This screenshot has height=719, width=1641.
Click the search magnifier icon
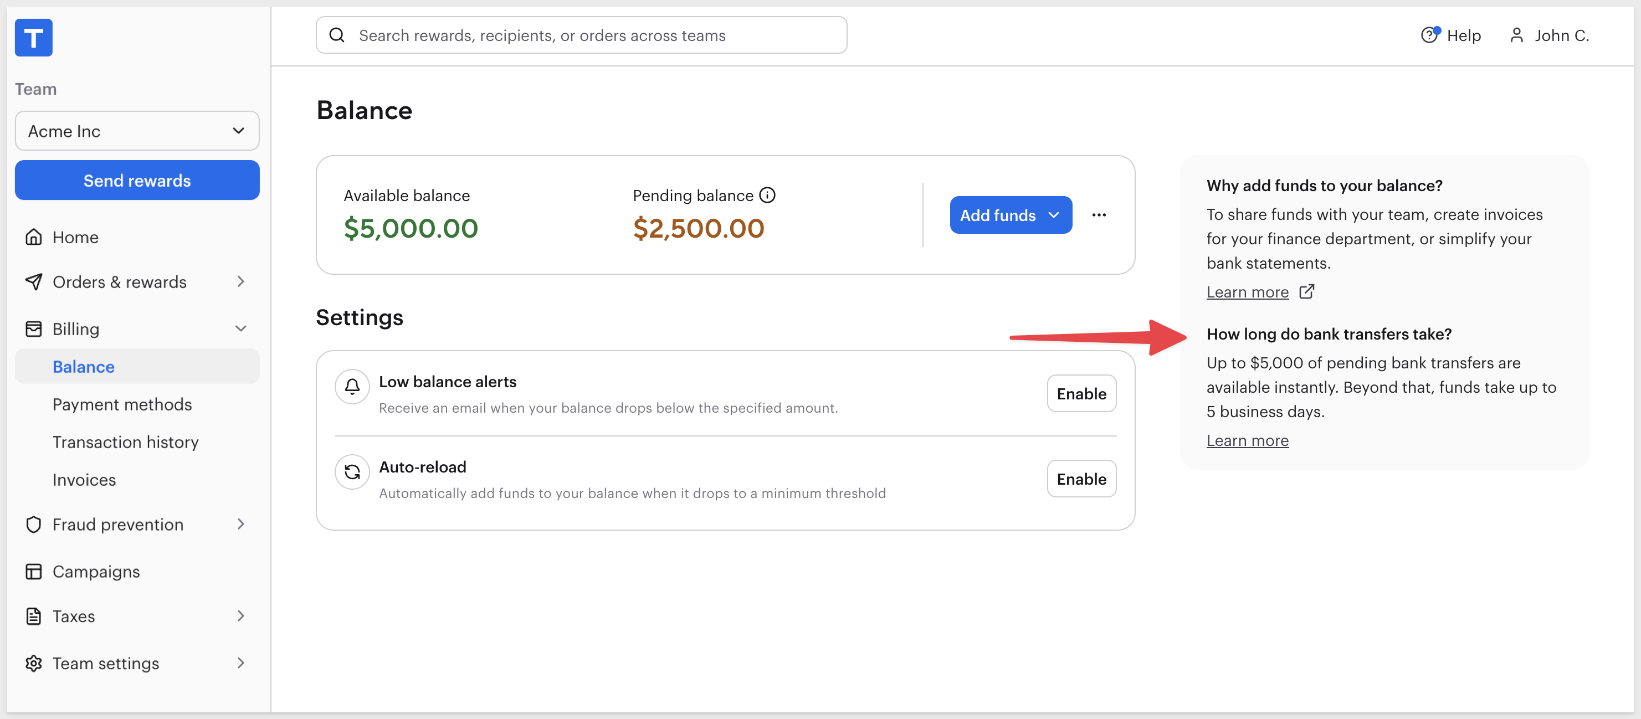tap(337, 35)
